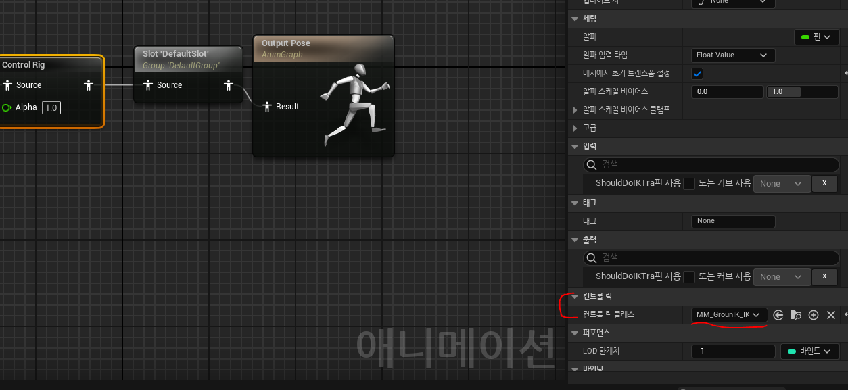This screenshot has width=848, height=390.
Task: Click the green Alpha pin on Control Rig
Action: click(x=7, y=107)
